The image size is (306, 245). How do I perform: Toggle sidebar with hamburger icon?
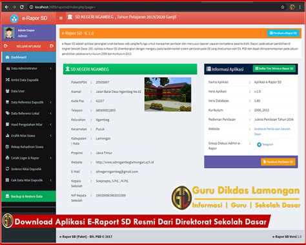click(x=61, y=18)
